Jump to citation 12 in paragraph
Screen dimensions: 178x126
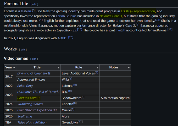pyautogui.click(x=158, y=20)
